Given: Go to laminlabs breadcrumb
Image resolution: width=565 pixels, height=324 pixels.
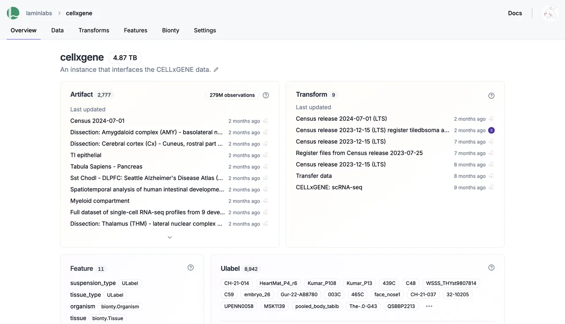Looking at the screenshot, I should (39, 13).
